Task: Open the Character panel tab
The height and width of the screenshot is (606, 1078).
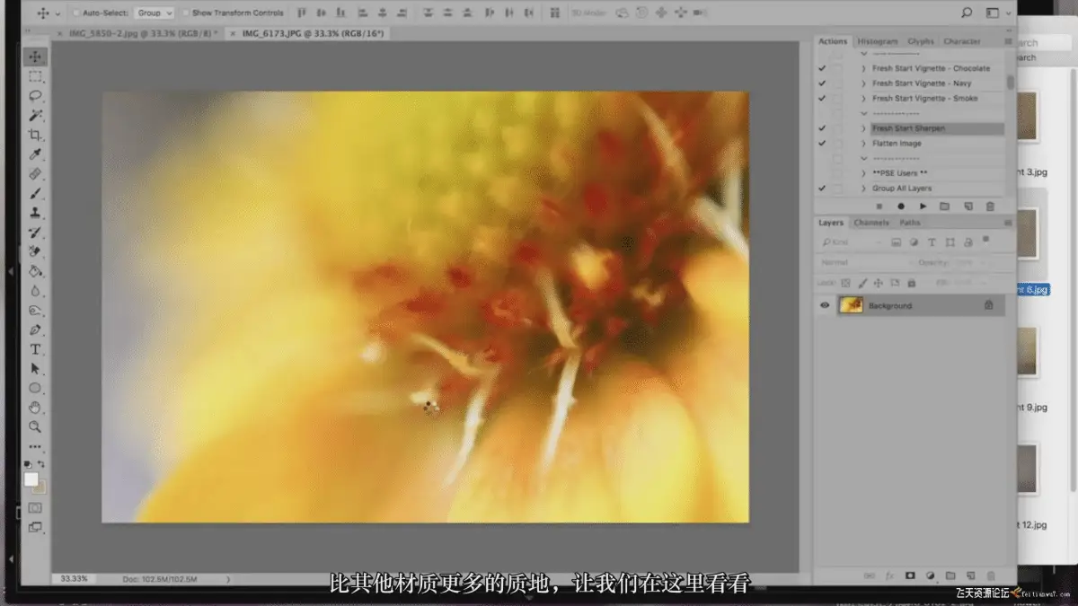Action: [962, 41]
